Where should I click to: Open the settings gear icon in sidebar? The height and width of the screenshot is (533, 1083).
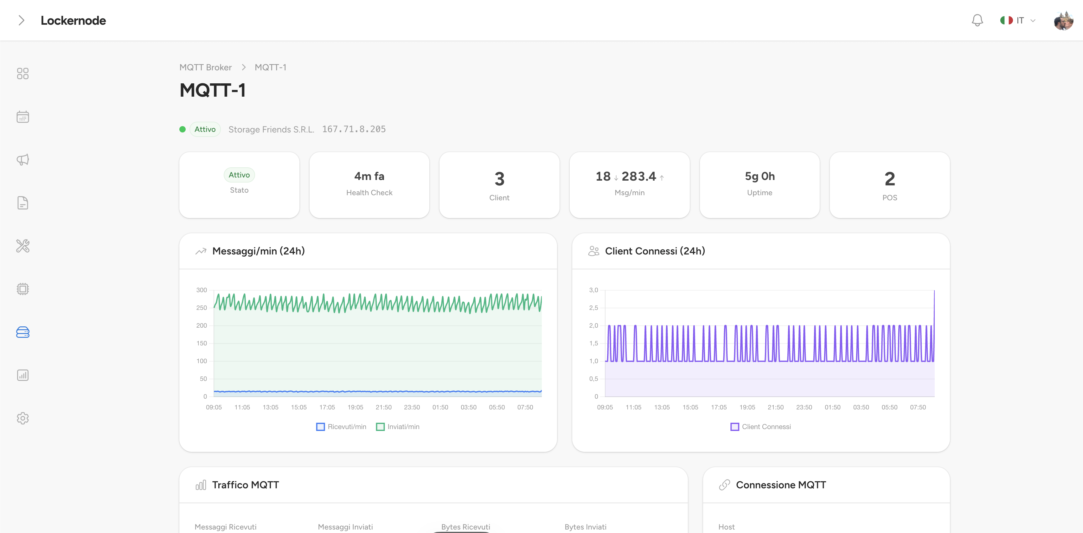coord(23,418)
